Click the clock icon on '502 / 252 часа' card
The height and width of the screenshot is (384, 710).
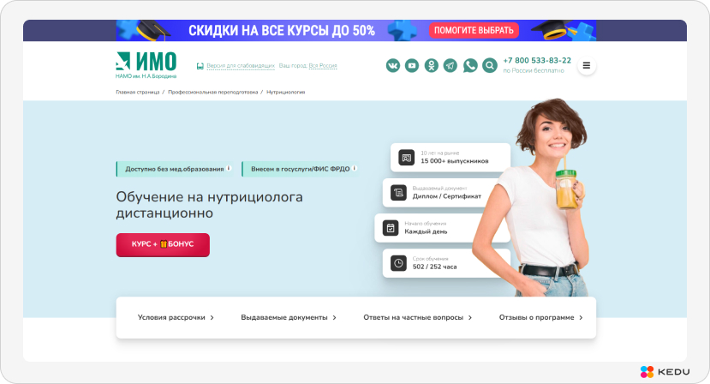(x=398, y=263)
